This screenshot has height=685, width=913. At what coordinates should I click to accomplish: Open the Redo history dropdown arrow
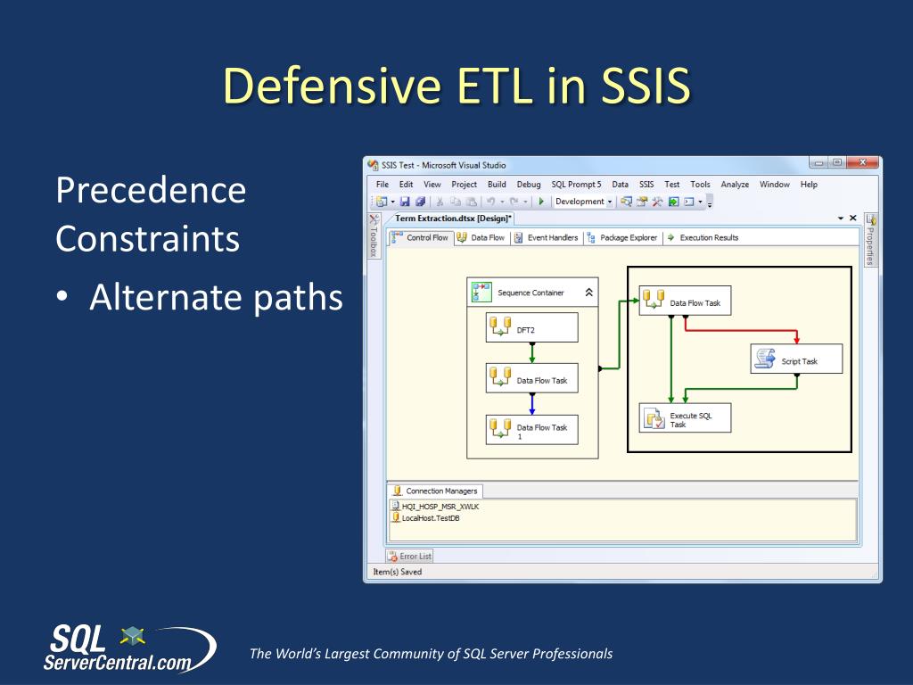point(525,202)
